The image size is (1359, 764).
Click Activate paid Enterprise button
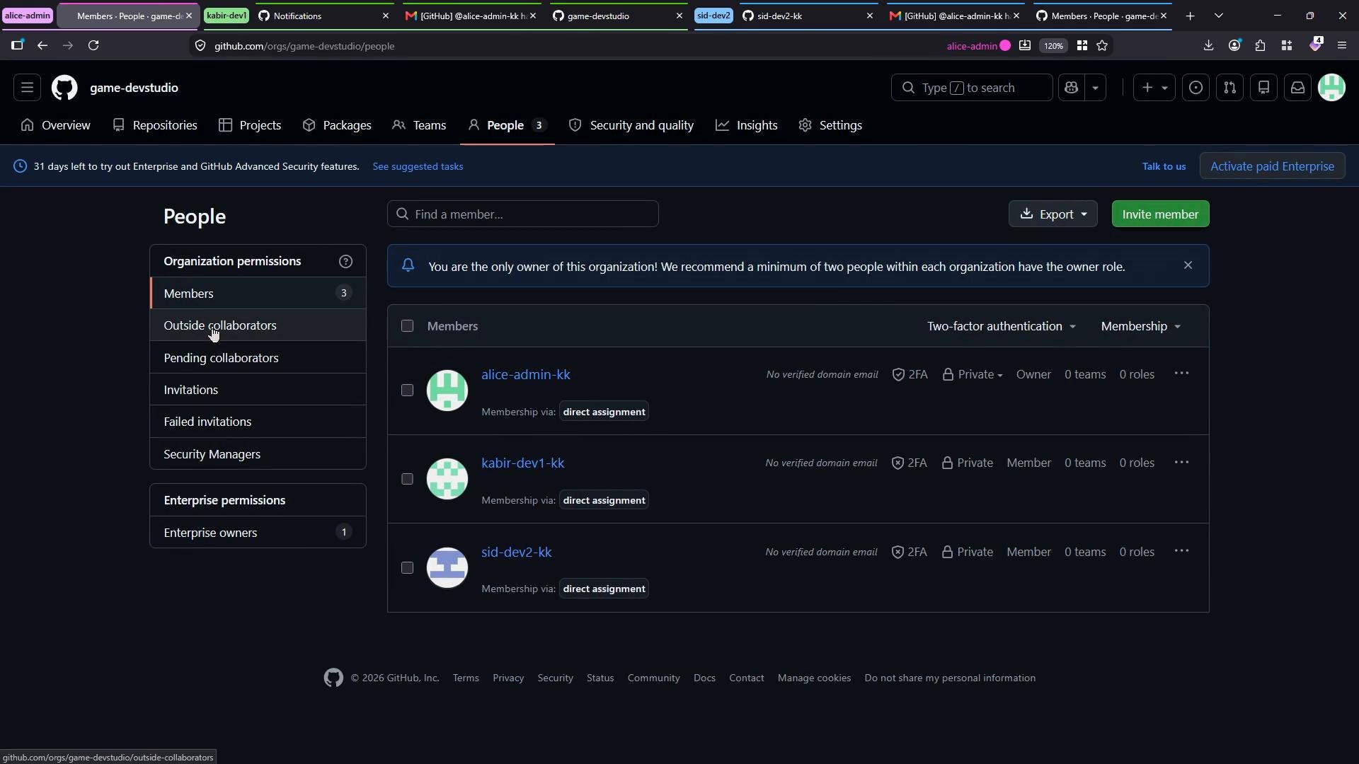(x=1272, y=166)
